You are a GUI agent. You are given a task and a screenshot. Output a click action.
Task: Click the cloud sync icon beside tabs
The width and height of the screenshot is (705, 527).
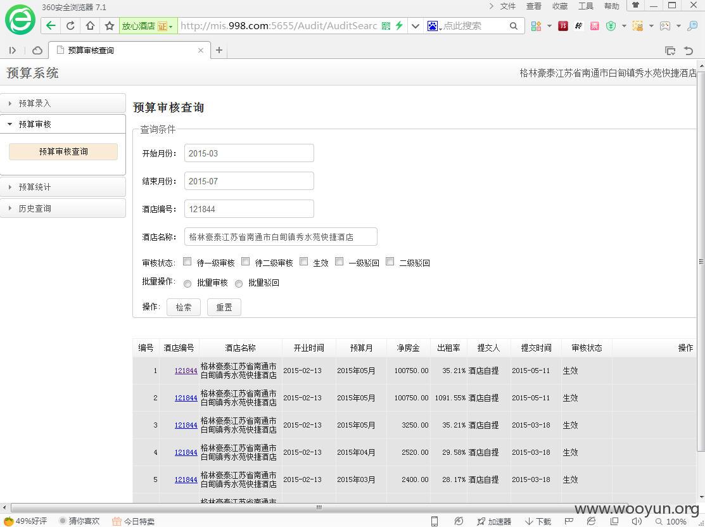tap(37, 51)
